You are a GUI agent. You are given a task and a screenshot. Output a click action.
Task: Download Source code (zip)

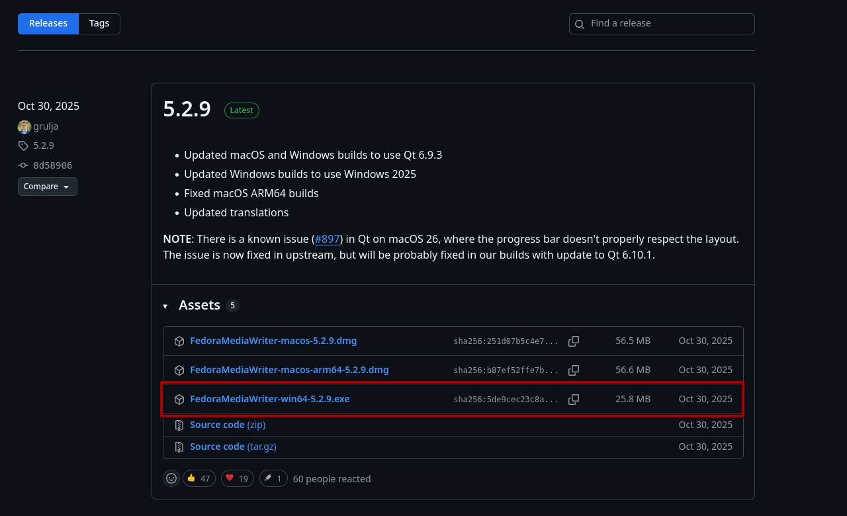(x=227, y=425)
